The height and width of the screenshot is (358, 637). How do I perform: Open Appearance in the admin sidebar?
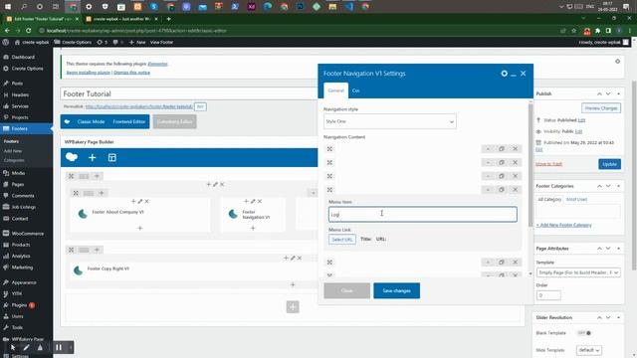tap(24, 282)
